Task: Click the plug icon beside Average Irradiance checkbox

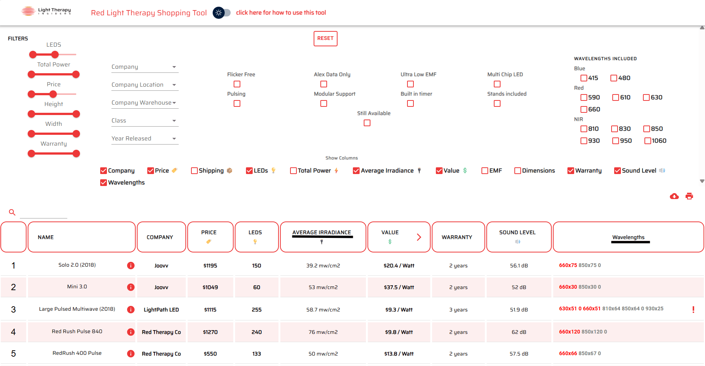Action: 419,170
